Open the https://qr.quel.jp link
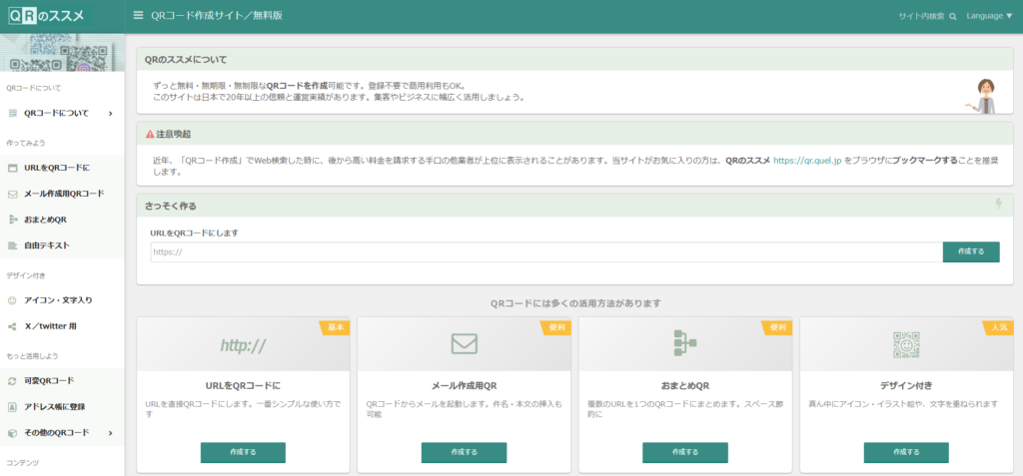 tap(807, 160)
